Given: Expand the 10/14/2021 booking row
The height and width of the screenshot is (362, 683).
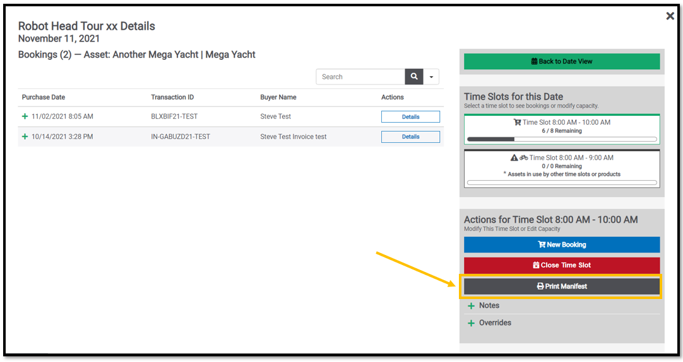Looking at the screenshot, I should [x=25, y=137].
